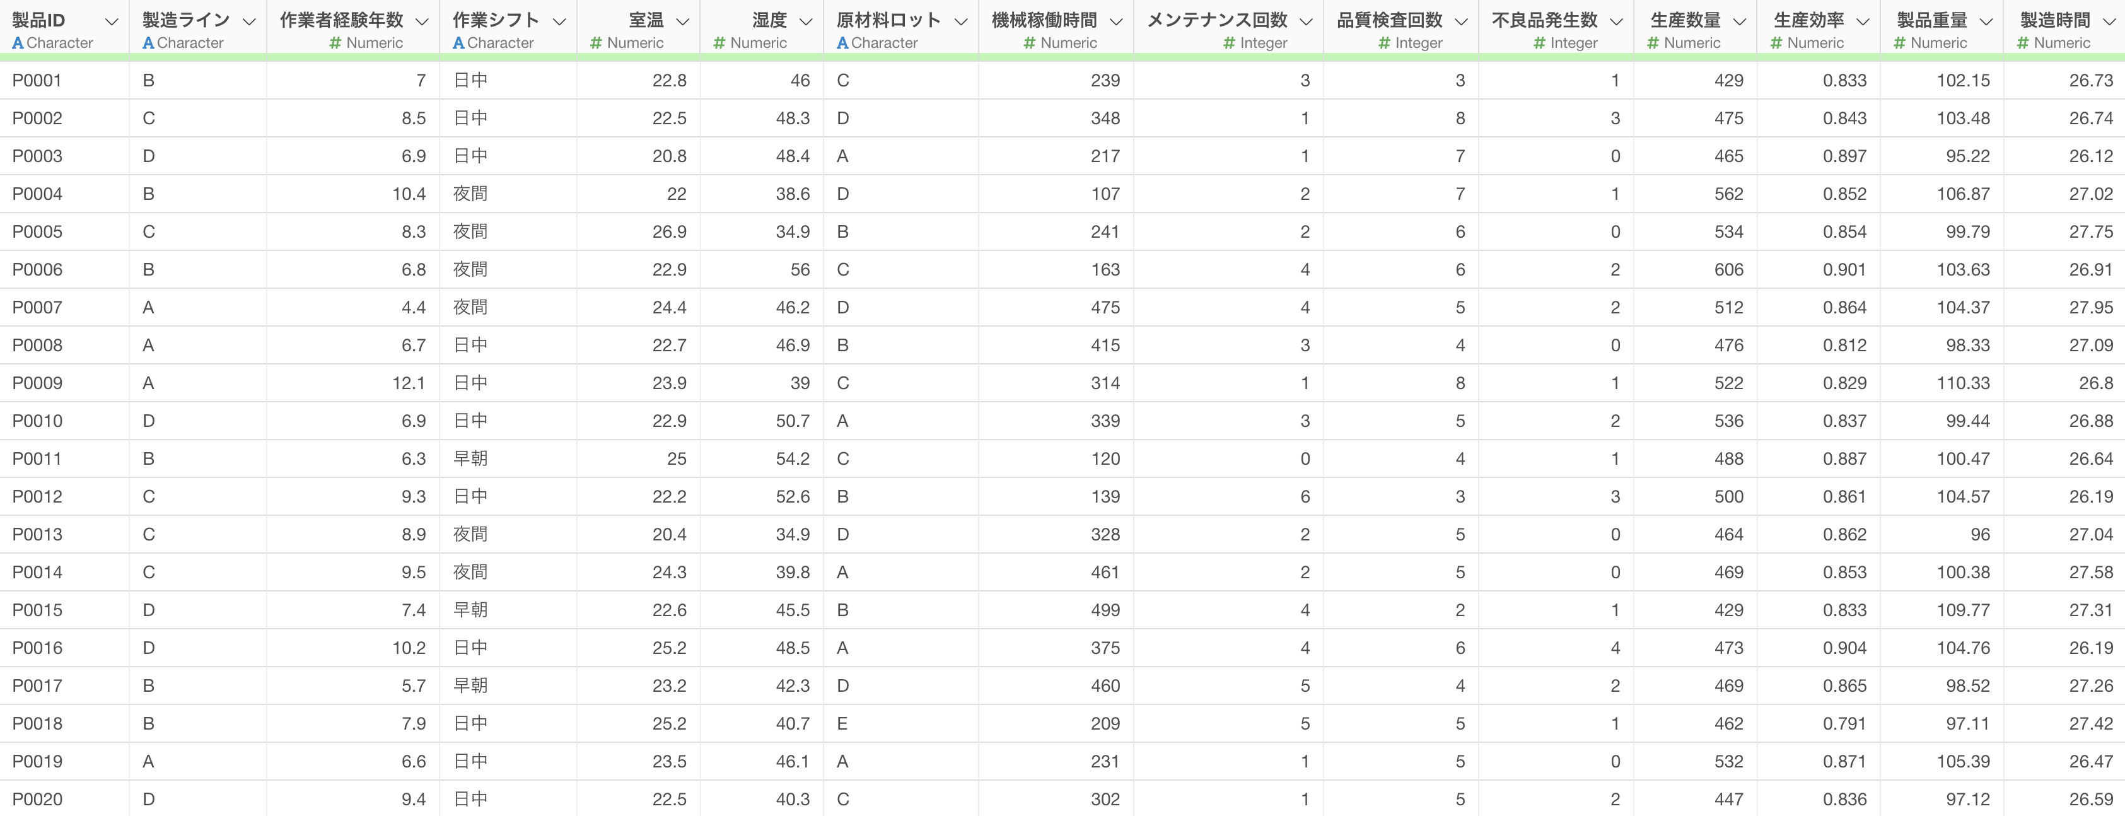Click the 562 production quantity cell

1695,193
